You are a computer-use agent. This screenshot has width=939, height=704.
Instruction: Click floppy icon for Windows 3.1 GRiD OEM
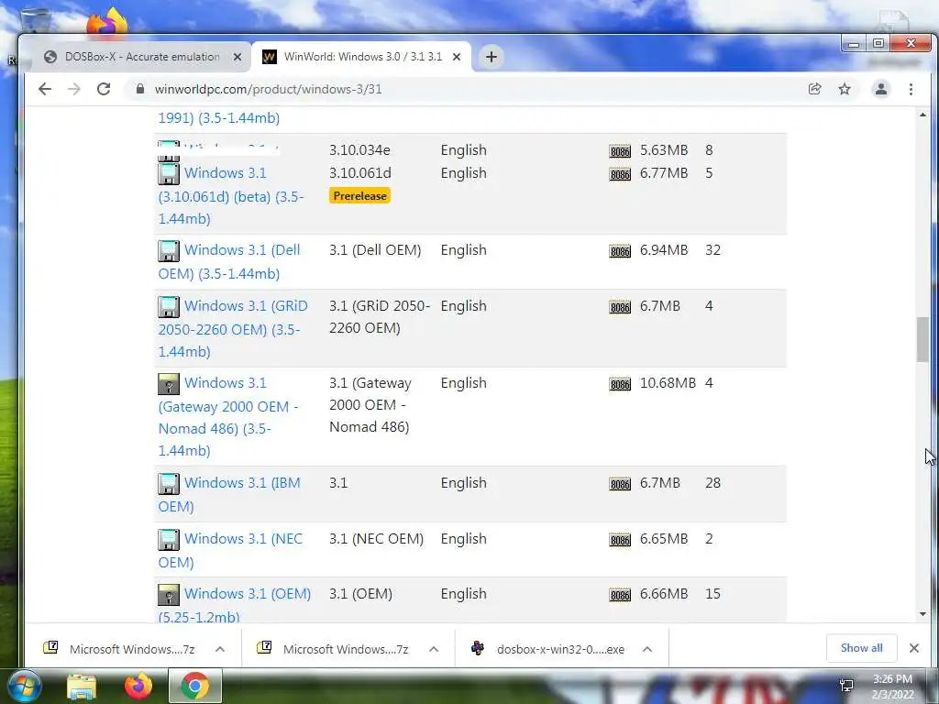coord(169,306)
